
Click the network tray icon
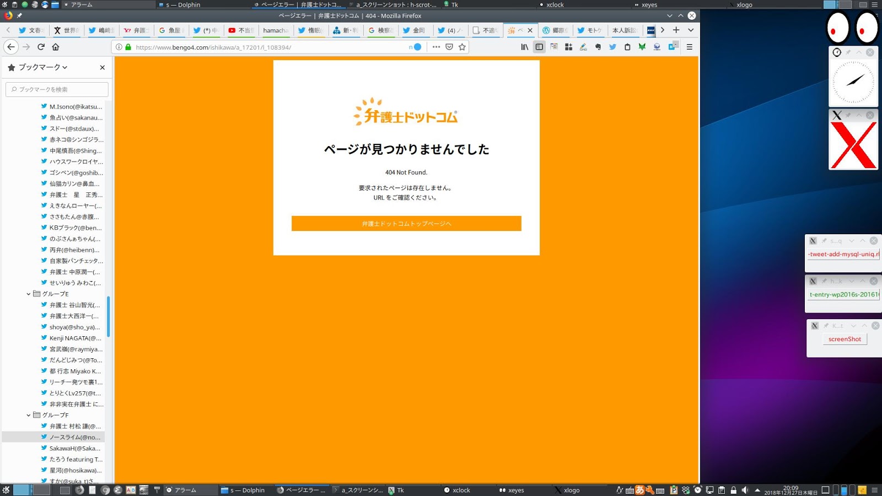(709, 490)
